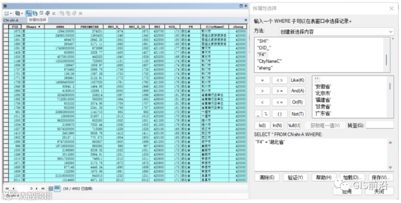Click the percent wildcard button
401x203 pixels.
tap(266, 114)
